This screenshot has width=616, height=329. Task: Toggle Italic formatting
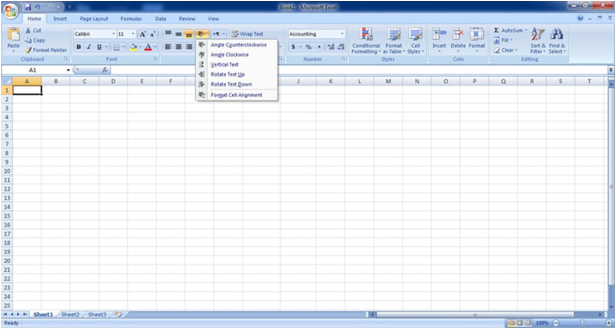(x=88, y=47)
